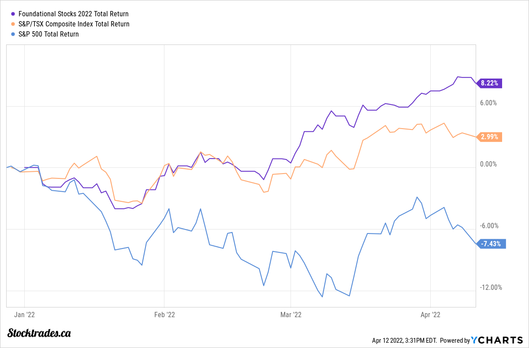Image resolution: width=529 pixels, height=348 pixels.
Task: Click the 0.00% y-axis label
Action: click(488, 164)
